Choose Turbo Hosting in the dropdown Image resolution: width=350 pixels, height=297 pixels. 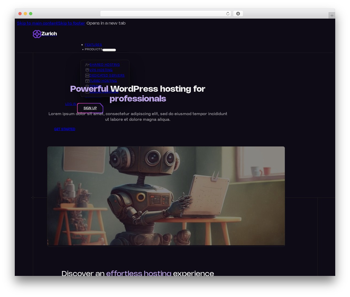[x=103, y=81]
